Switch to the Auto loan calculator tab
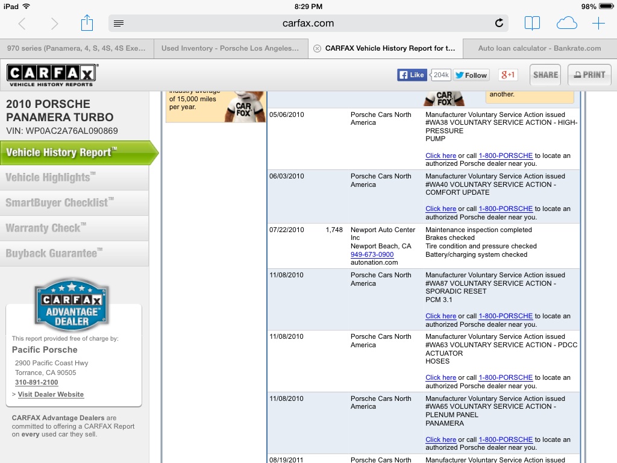The height and width of the screenshot is (463, 617). (x=539, y=48)
